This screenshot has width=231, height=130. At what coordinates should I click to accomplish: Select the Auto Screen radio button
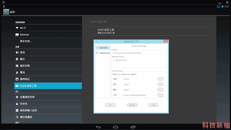(x=113, y=57)
